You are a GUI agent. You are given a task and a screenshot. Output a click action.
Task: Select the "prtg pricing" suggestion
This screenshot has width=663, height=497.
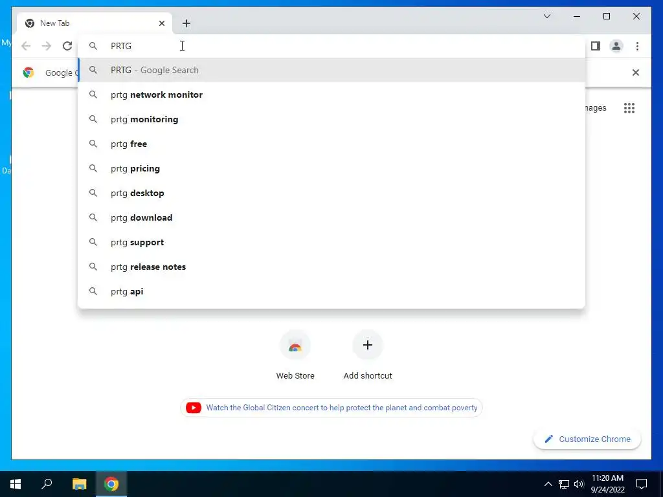point(332,168)
